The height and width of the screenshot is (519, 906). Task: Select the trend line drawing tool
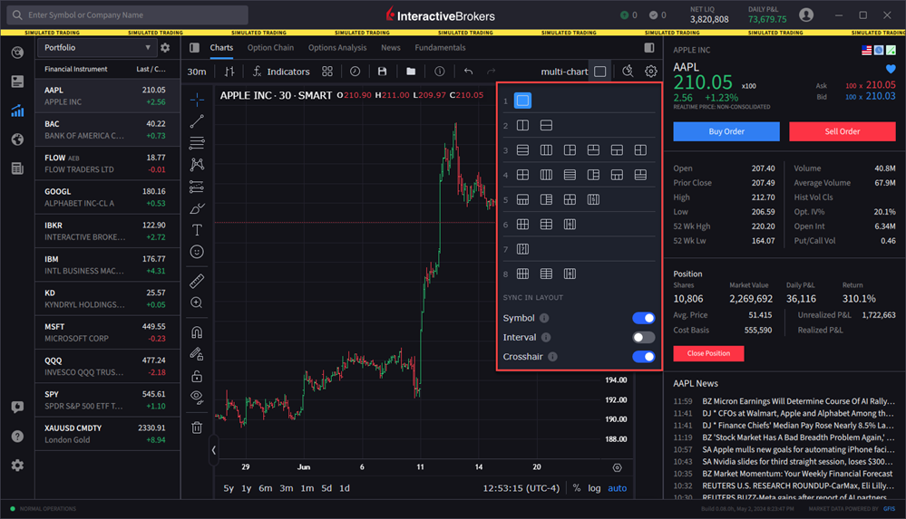point(197,121)
